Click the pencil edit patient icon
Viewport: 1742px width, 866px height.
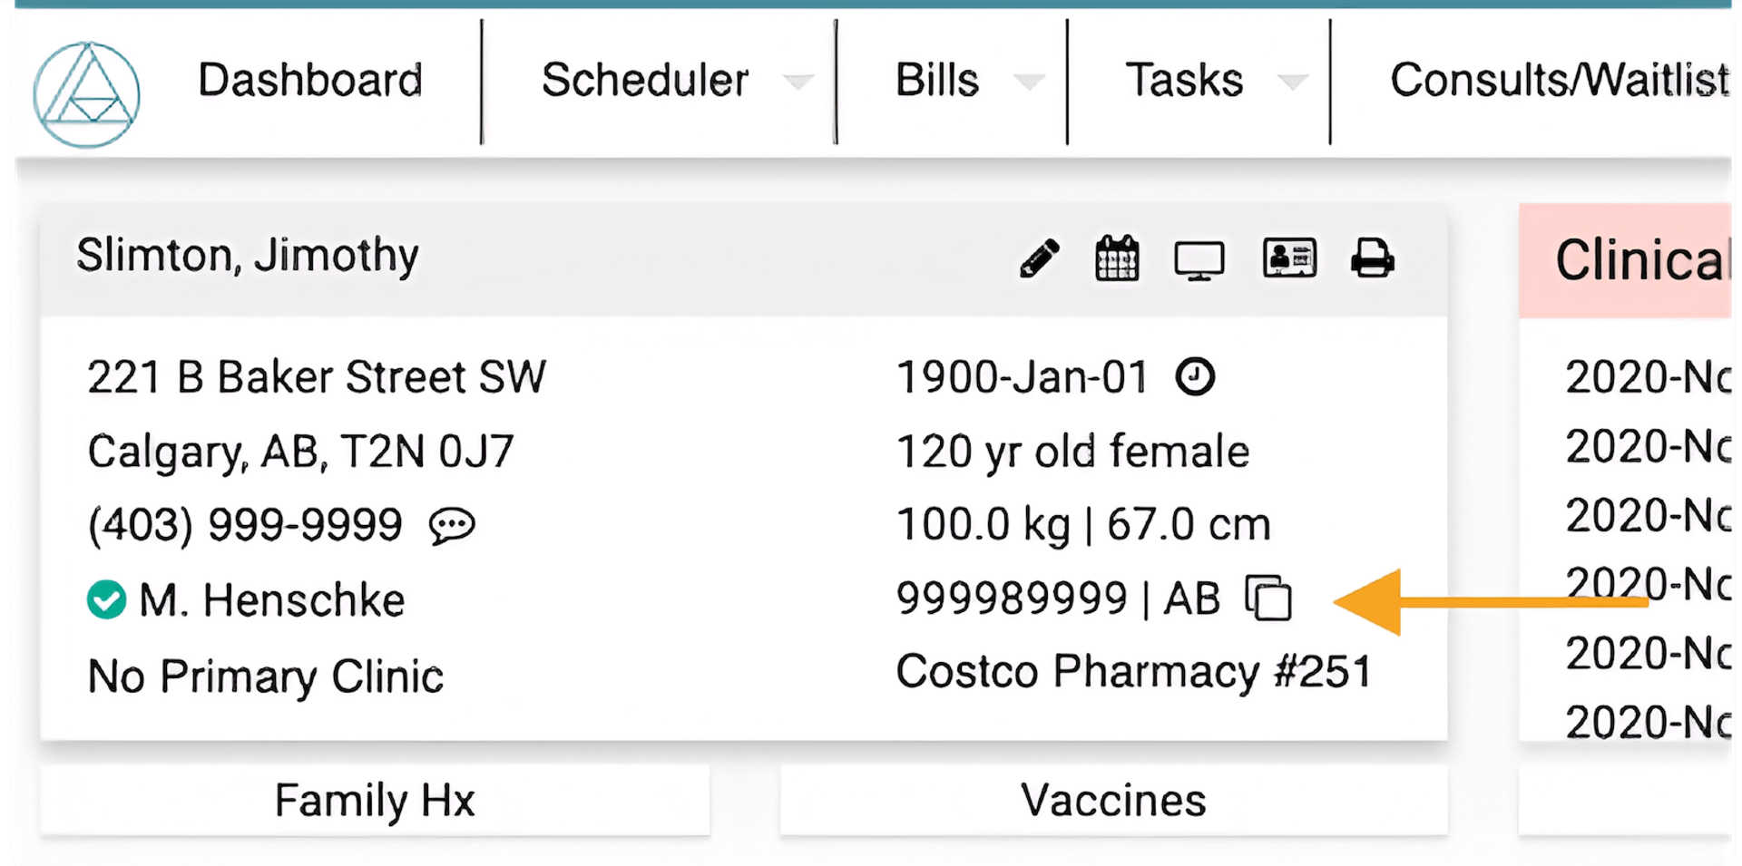point(1039,258)
